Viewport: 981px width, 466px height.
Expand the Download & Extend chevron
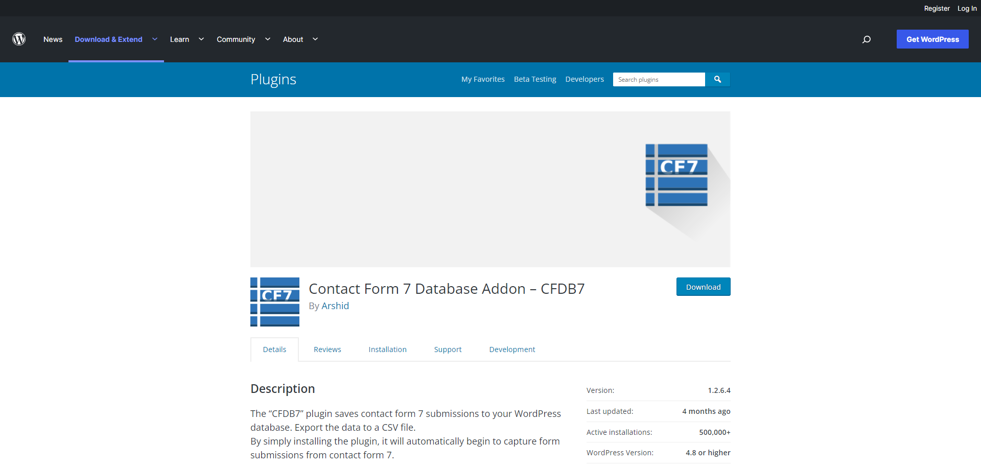coord(155,39)
